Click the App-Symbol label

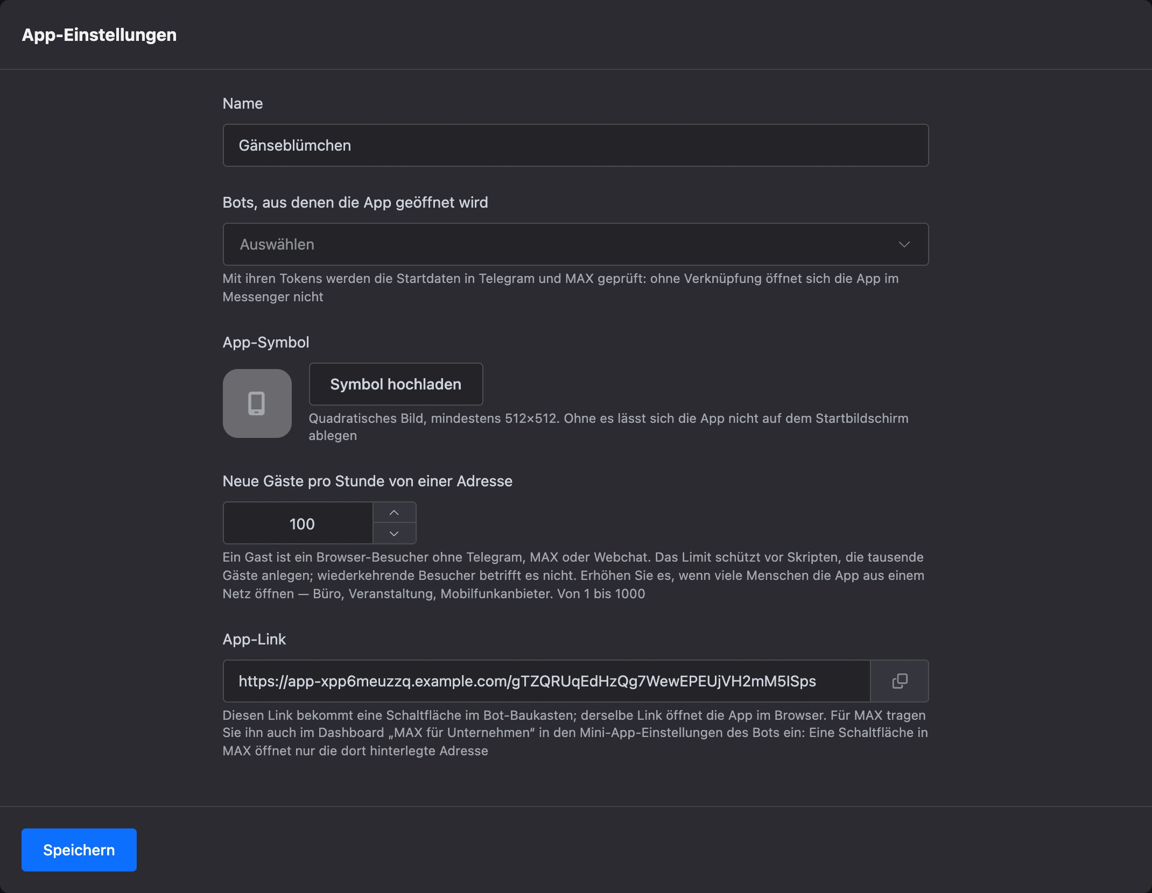pyautogui.click(x=266, y=342)
